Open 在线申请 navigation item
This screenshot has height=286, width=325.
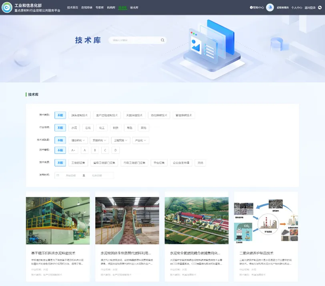[x=87, y=8]
